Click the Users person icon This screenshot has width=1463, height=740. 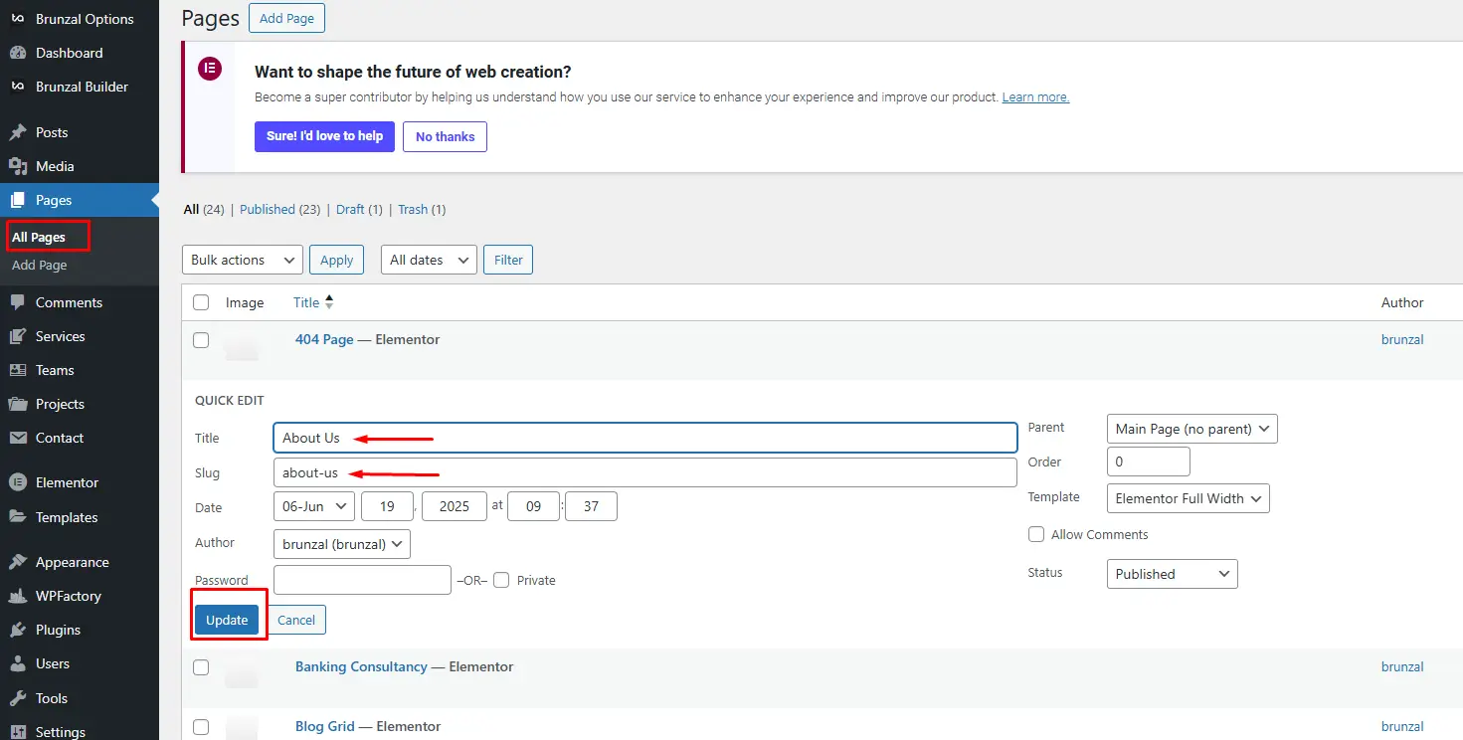click(x=17, y=663)
